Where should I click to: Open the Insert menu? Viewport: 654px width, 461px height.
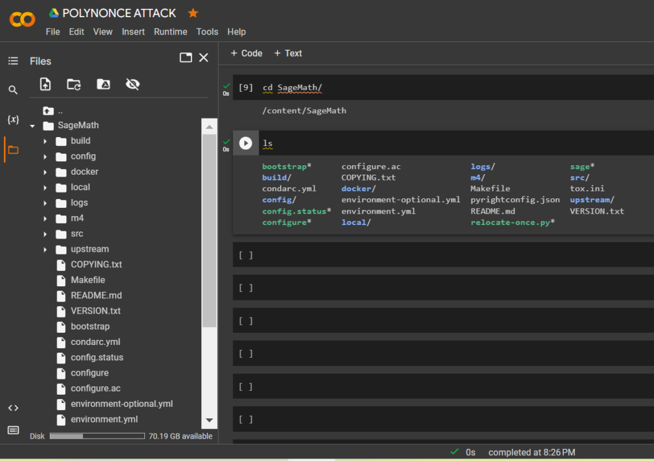[x=133, y=32]
